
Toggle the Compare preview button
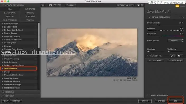coord(71,5)
